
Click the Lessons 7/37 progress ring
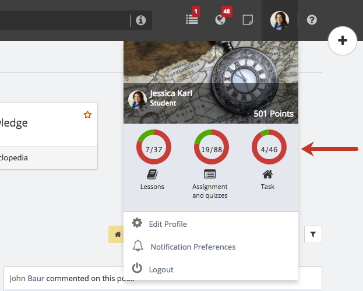point(154,147)
